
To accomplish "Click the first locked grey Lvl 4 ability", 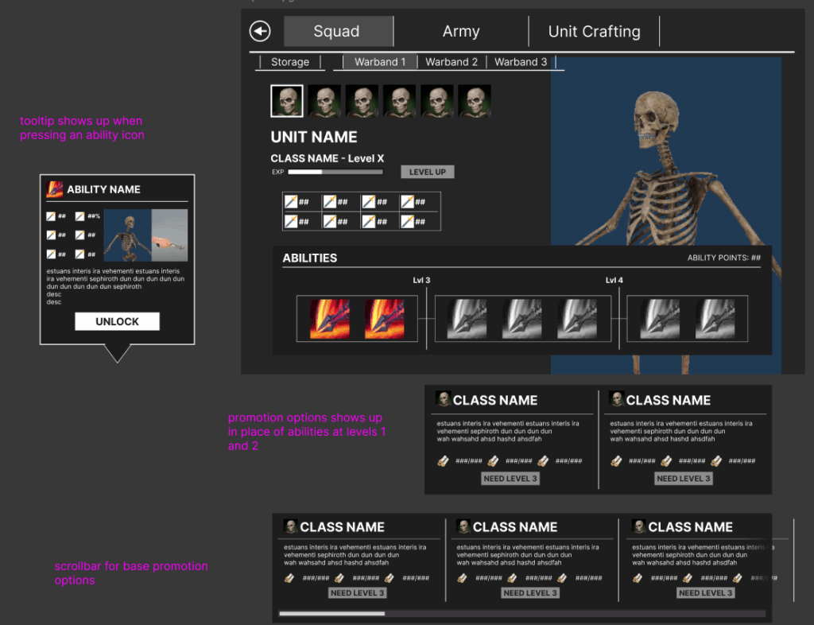I will click(467, 319).
